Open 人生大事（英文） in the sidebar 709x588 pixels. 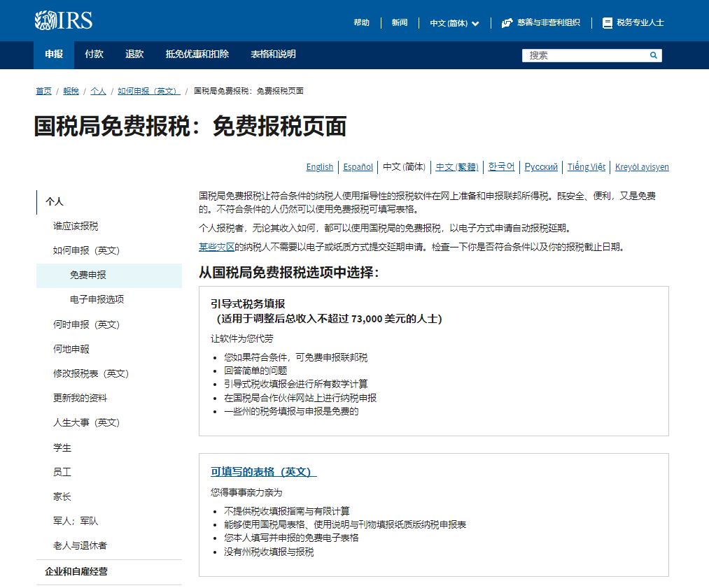pyautogui.click(x=86, y=423)
